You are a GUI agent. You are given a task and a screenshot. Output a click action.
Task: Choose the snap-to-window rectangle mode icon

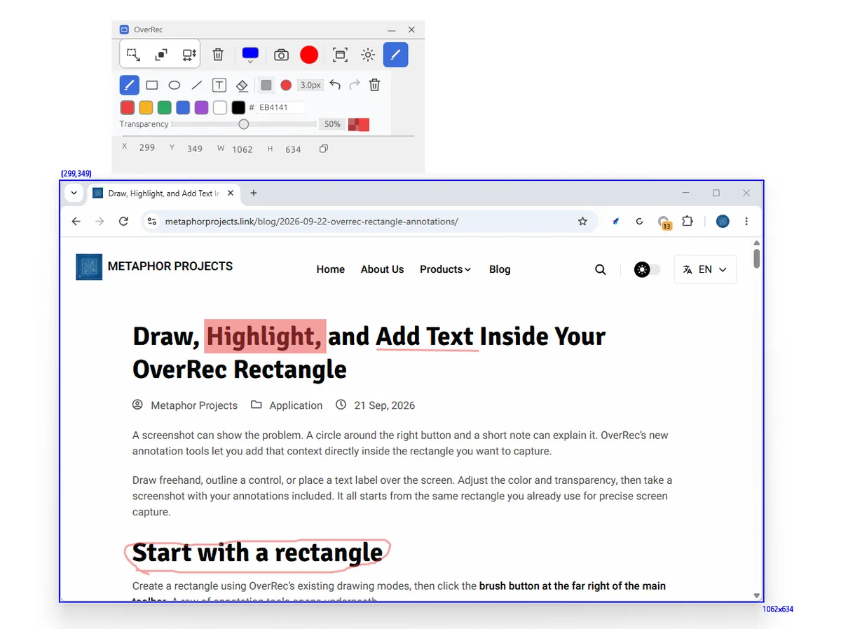coord(161,55)
